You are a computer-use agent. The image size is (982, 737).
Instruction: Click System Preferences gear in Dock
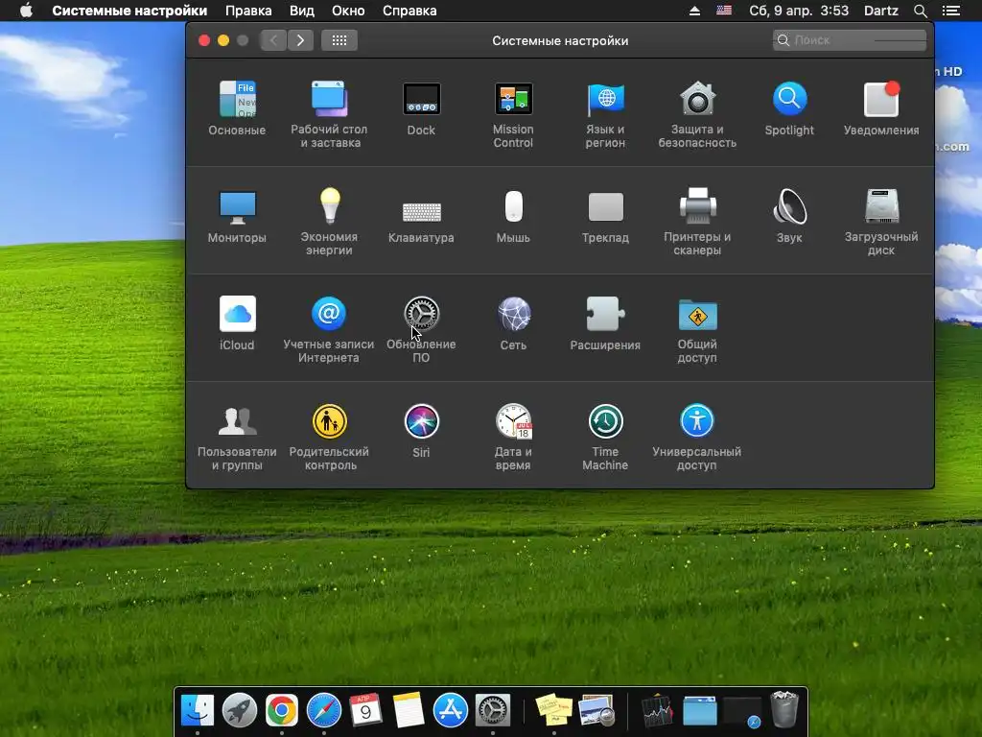(493, 710)
